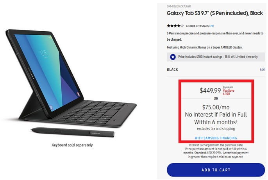
Task: Click the blue star savings badge
Action: (173, 57)
